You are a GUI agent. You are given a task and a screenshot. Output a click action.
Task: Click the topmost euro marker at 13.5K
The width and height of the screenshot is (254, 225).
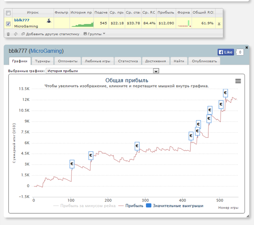[225, 93]
